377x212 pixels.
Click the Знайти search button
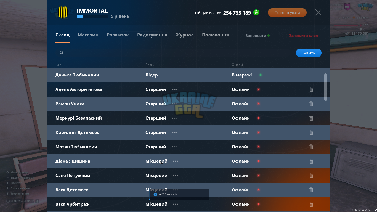(x=309, y=53)
